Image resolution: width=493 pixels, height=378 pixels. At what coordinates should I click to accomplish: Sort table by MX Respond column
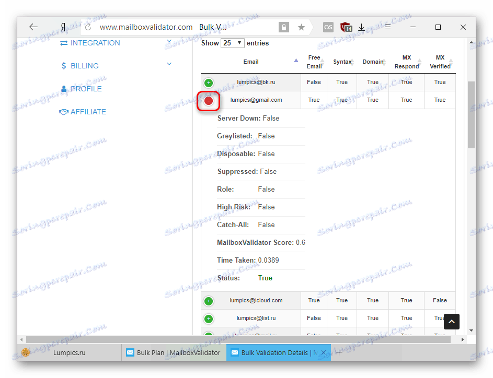pos(407,62)
